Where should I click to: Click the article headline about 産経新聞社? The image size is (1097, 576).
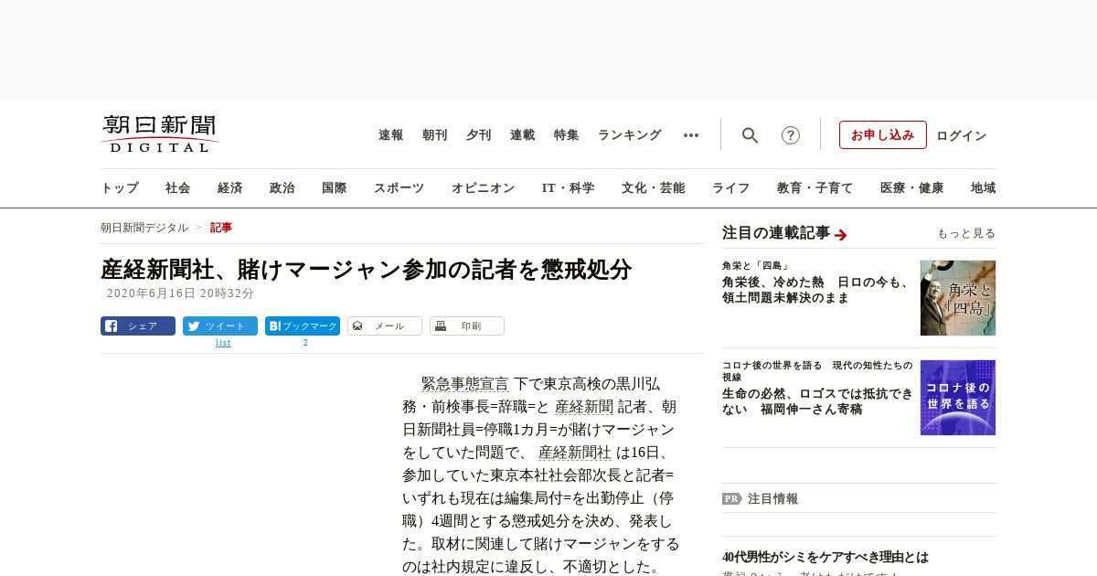[367, 270]
